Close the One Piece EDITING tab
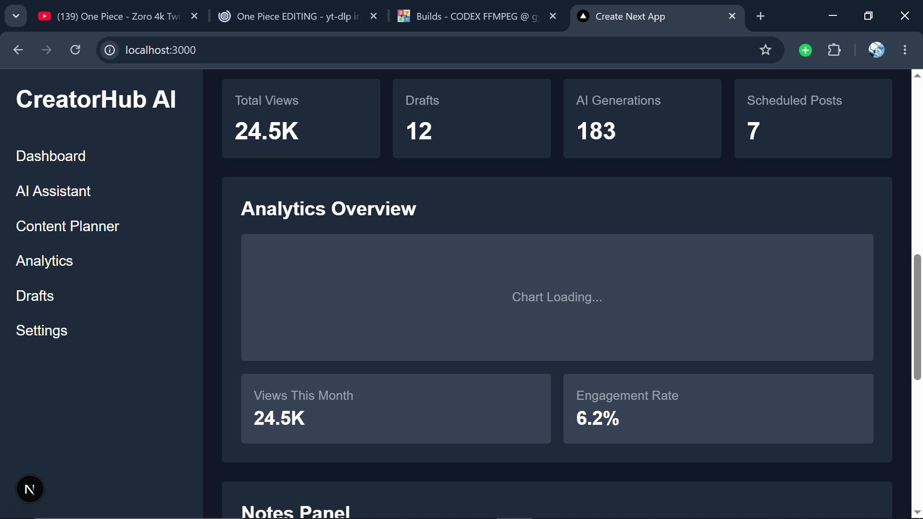 (x=374, y=16)
